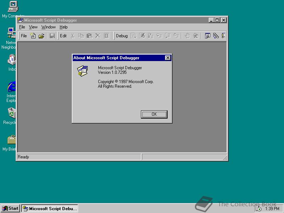Screen dimensions: 284x213
Task: Open the Call Stack window icon
Action: (216, 36)
